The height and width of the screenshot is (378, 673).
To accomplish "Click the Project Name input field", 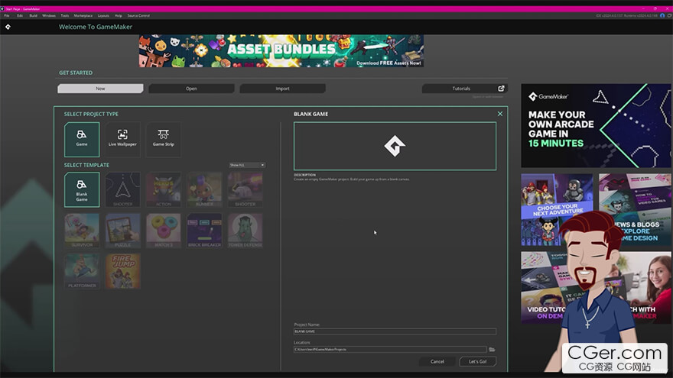I will (x=395, y=331).
